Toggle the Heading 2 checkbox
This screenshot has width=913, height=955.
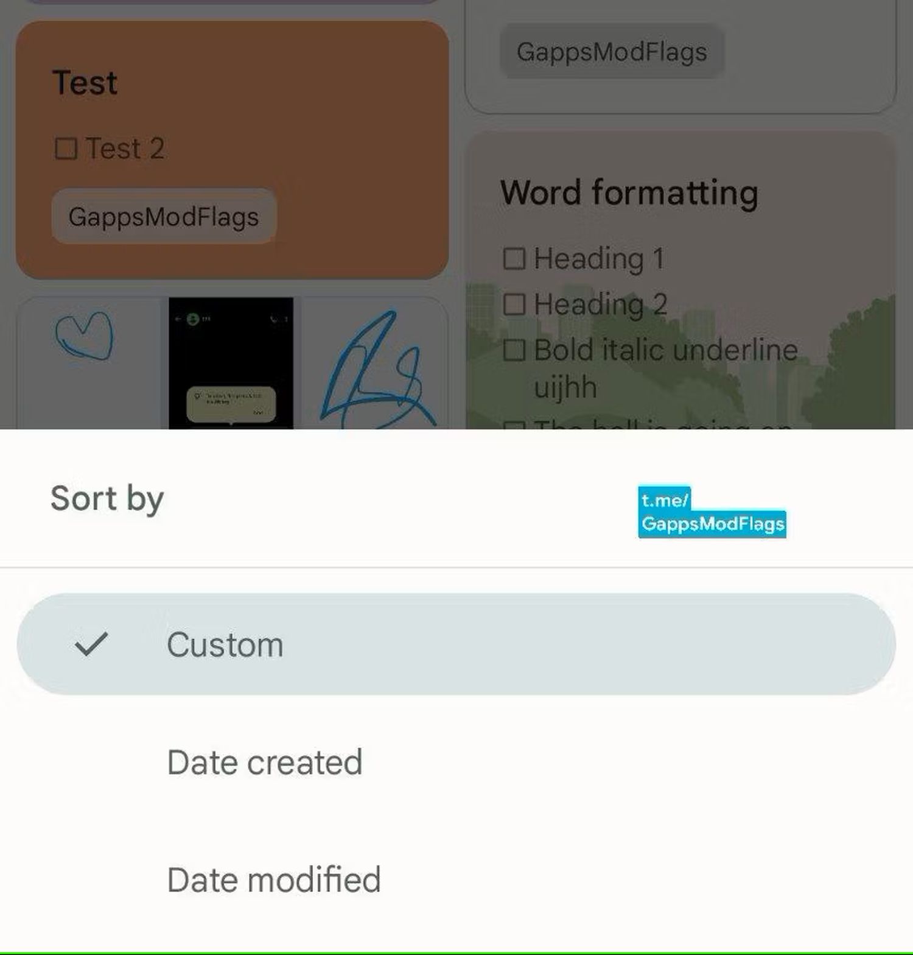click(514, 304)
